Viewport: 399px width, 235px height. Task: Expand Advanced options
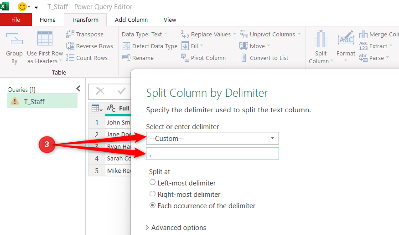(x=176, y=228)
